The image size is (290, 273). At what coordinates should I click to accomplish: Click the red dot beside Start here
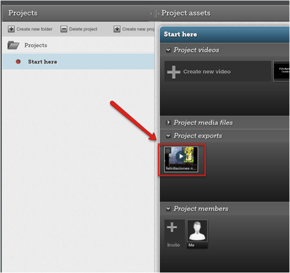(18, 62)
